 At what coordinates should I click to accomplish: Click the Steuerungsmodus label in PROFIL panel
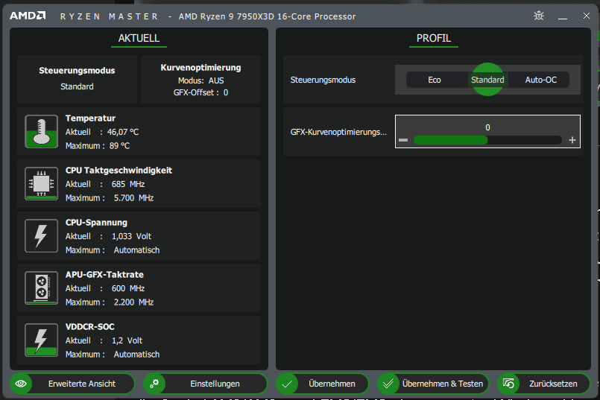click(323, 80)
